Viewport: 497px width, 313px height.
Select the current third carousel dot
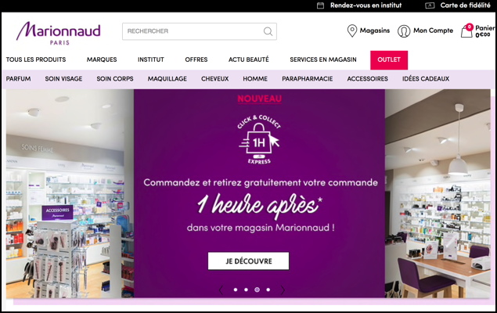[257, 290]
